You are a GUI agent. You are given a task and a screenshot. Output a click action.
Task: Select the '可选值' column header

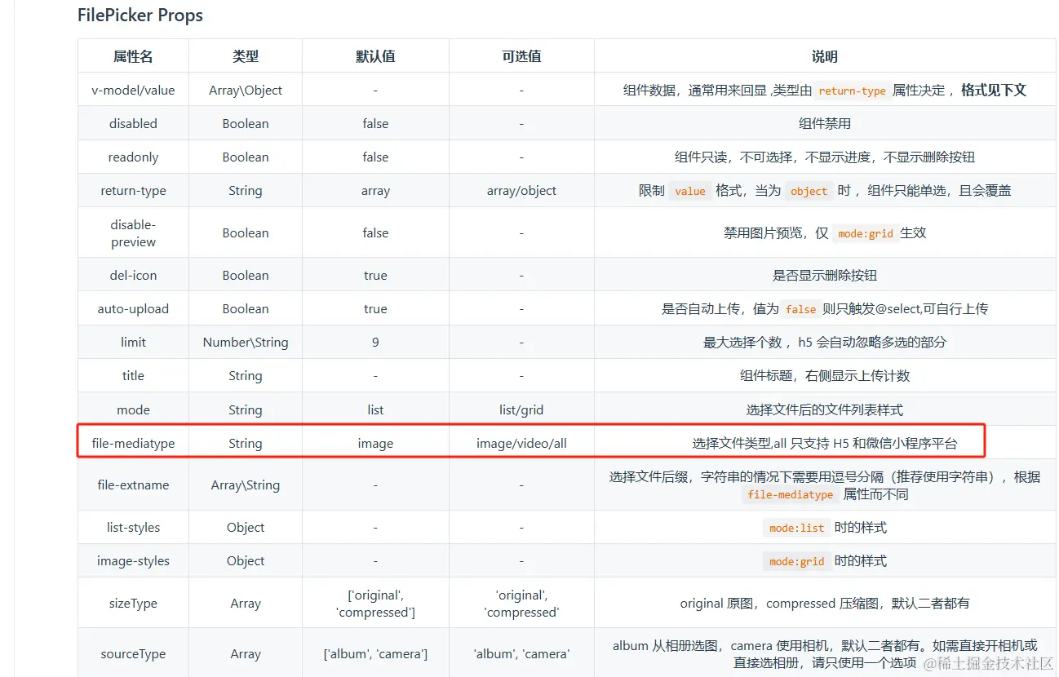click(x=521, y=56)
